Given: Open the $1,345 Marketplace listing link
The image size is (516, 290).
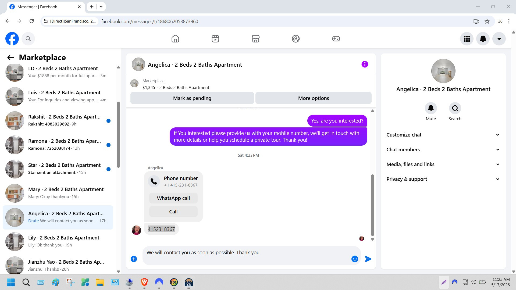Looking at the screenshot, I should pos(176,87).
